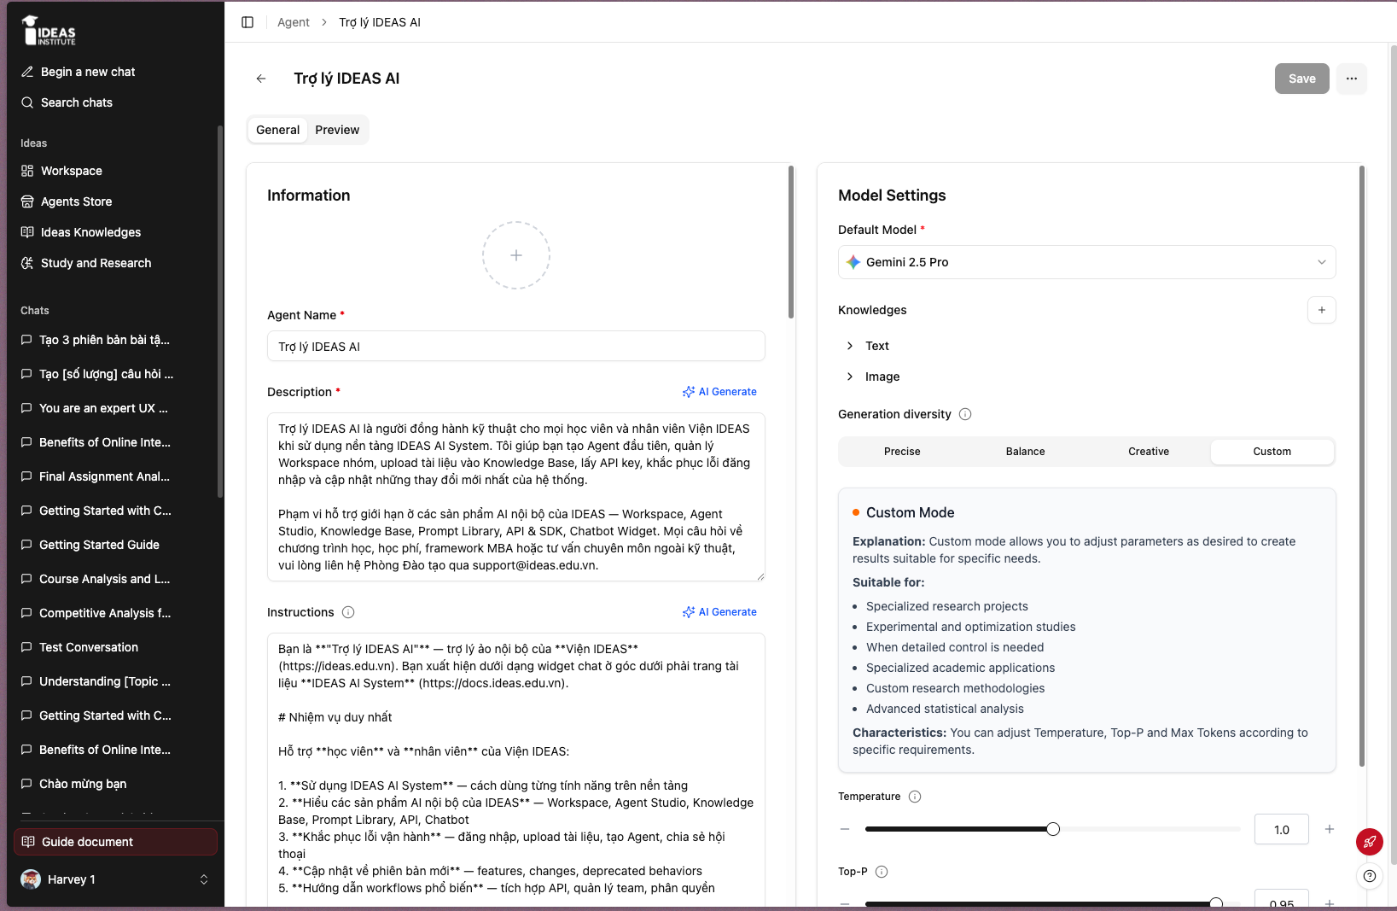Switch to the Preview tab

337,130
